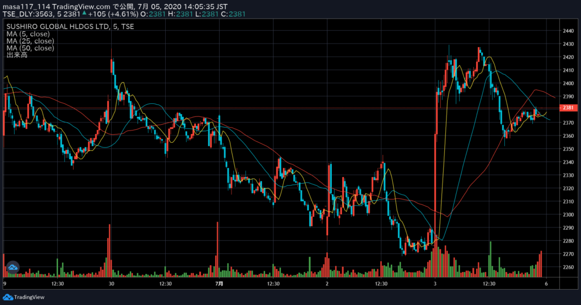Click the cloud icon badge on chart

12,267
